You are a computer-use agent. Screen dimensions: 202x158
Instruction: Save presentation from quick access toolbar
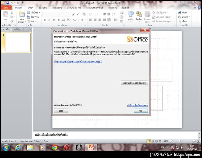pos(8,3)
